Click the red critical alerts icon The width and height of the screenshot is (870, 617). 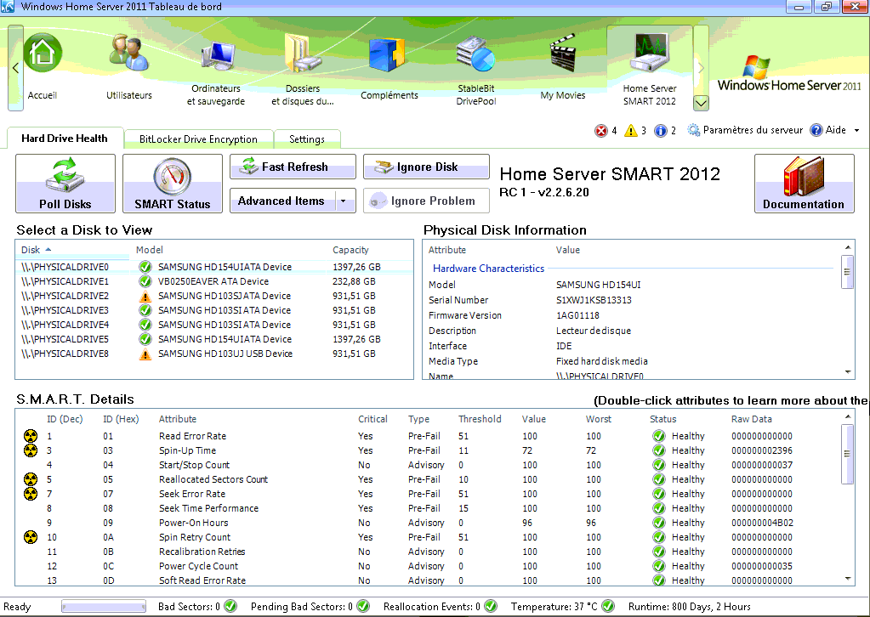601,131
